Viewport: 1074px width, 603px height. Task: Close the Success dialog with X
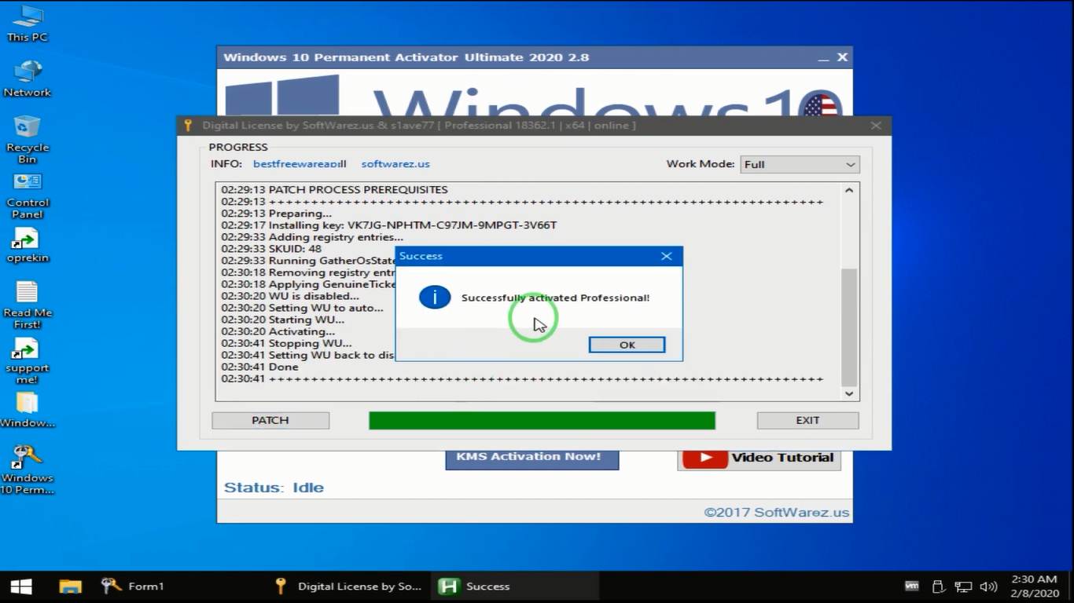coord(667,256)
